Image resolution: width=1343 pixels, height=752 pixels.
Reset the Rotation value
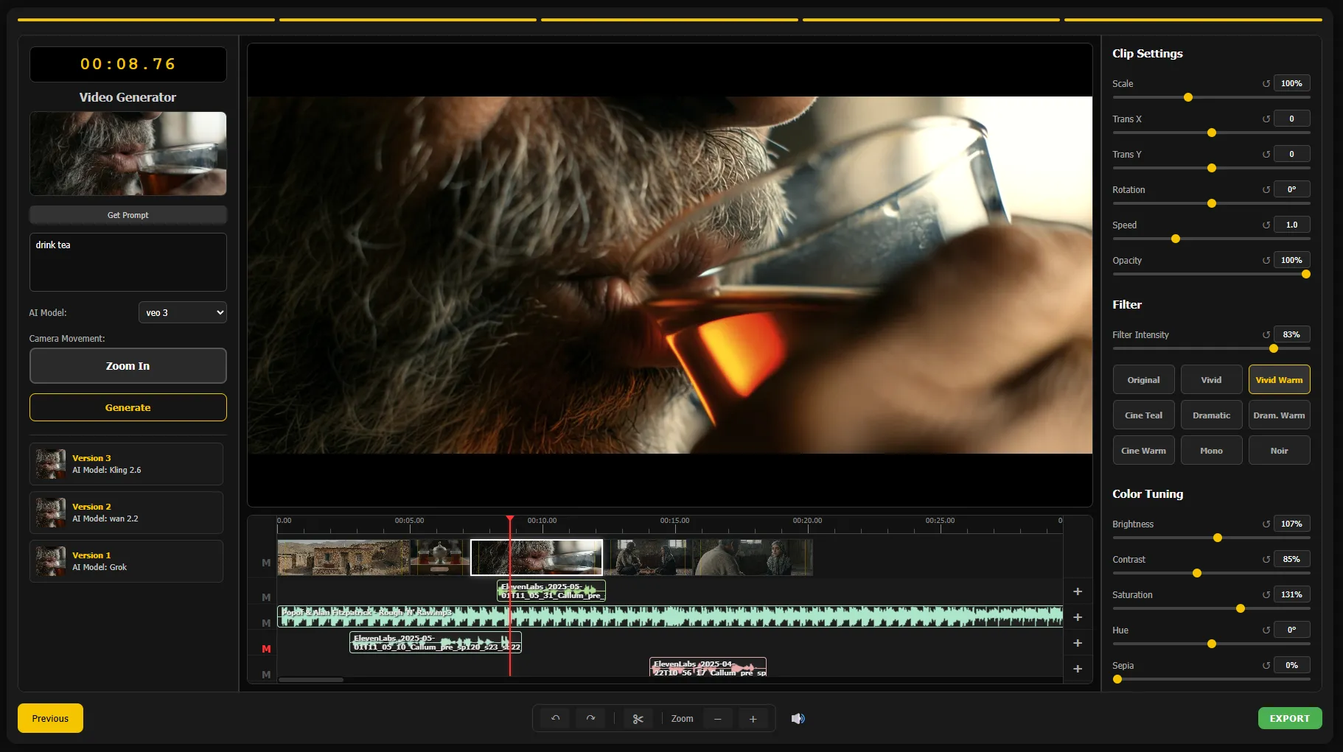pyautogui.click(x=1266, y=189)
